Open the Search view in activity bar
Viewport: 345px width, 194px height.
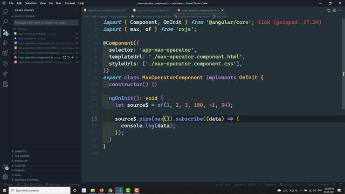[5, 22]
